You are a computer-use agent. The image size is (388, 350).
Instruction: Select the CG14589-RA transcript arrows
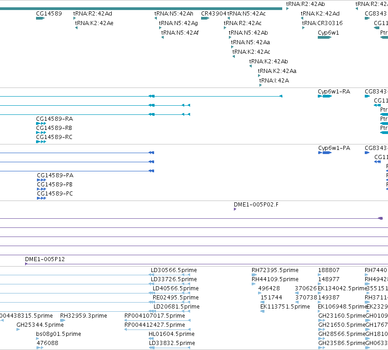tap(41, 124)
